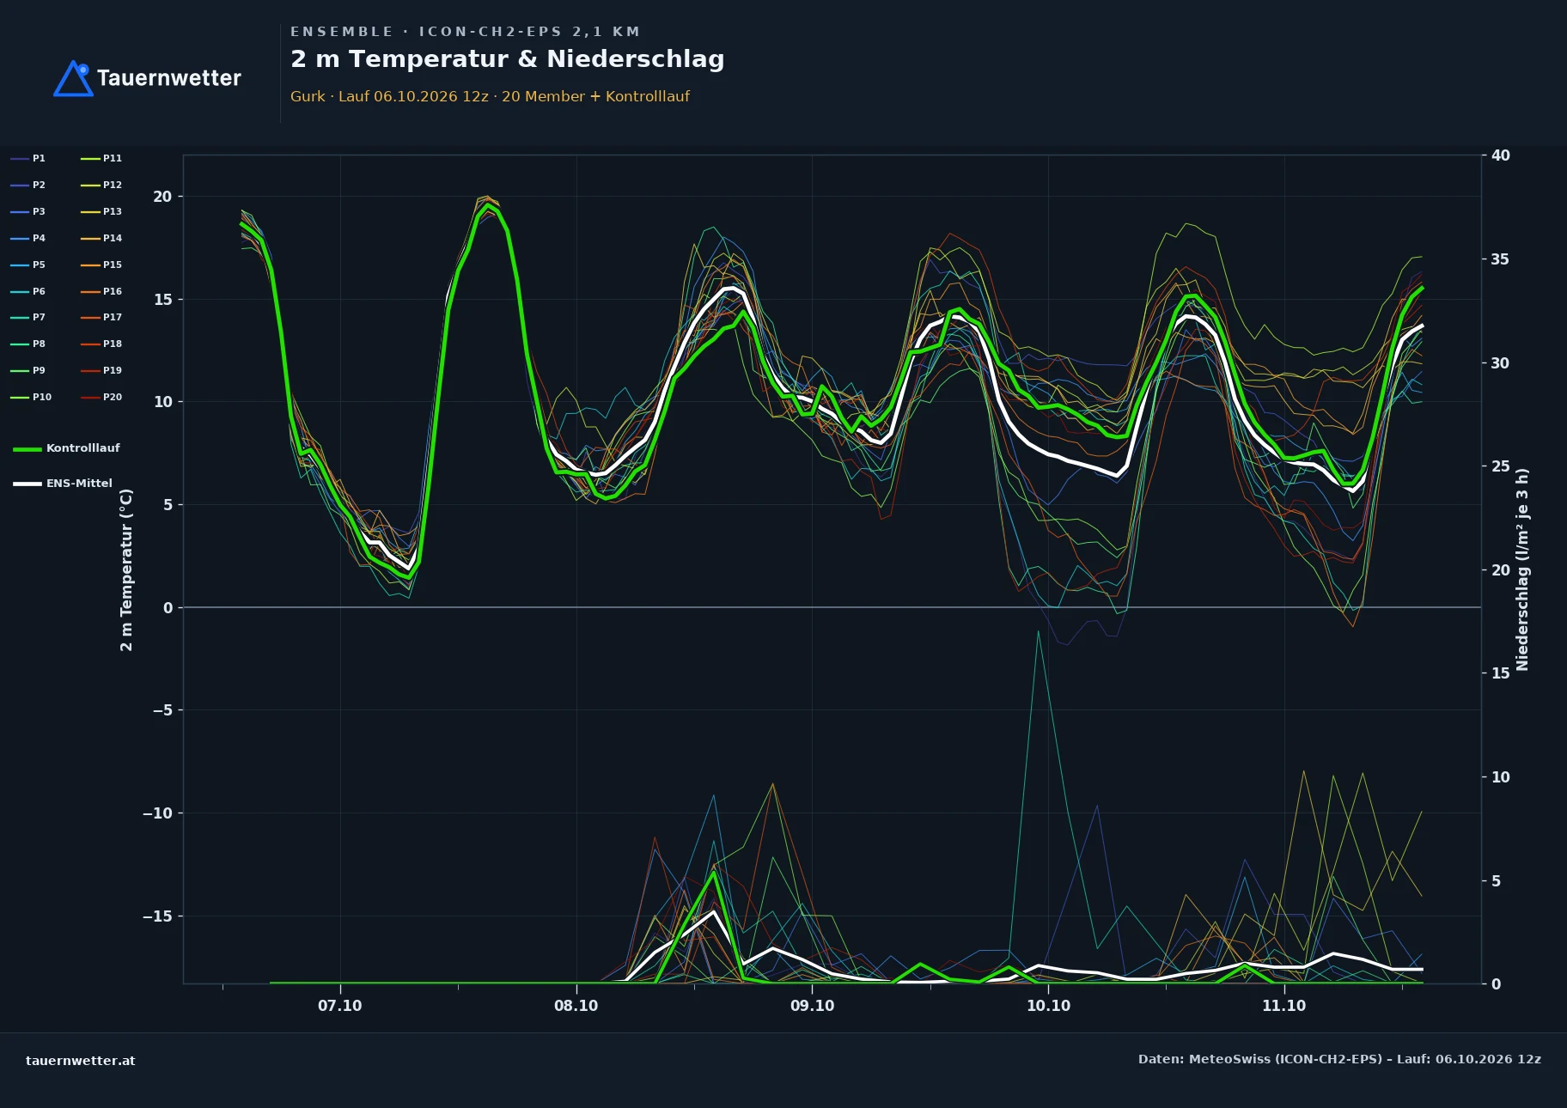Click the P15 legend entry
Screen dimensions: 1567x1108
(101, 265)
